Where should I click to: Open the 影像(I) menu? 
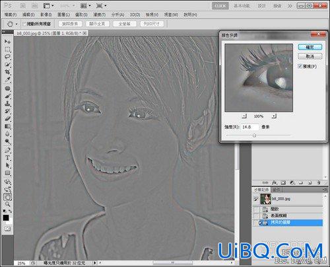[x=46, y=15]
